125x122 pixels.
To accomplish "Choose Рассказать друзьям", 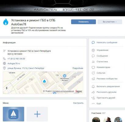I will 106,92.
